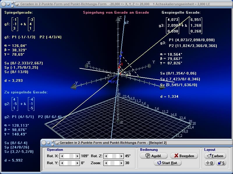The image size is (233, 174).
Task: Open the Farben color settings
Action: (x=215, y=156)
